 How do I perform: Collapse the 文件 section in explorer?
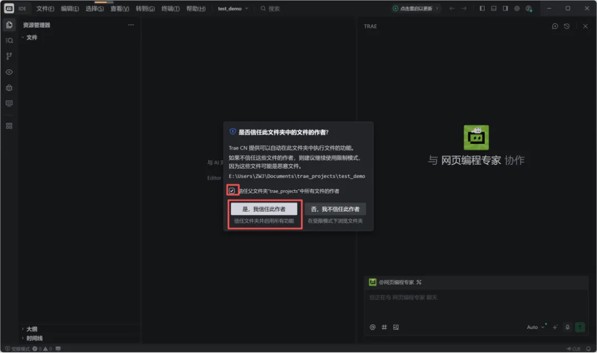pyautogui.click(x=30, y=38)
